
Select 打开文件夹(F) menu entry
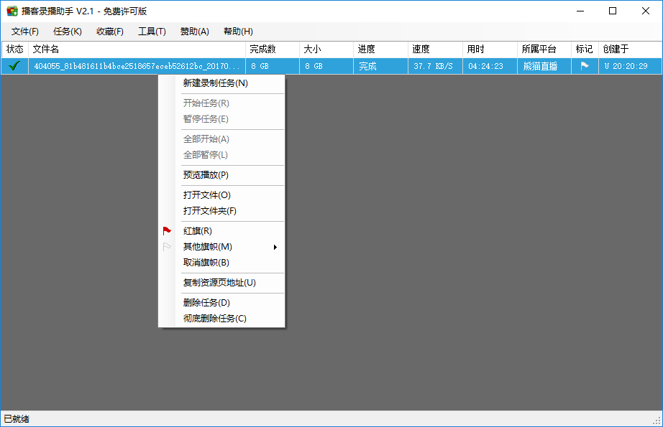[210, 211]
